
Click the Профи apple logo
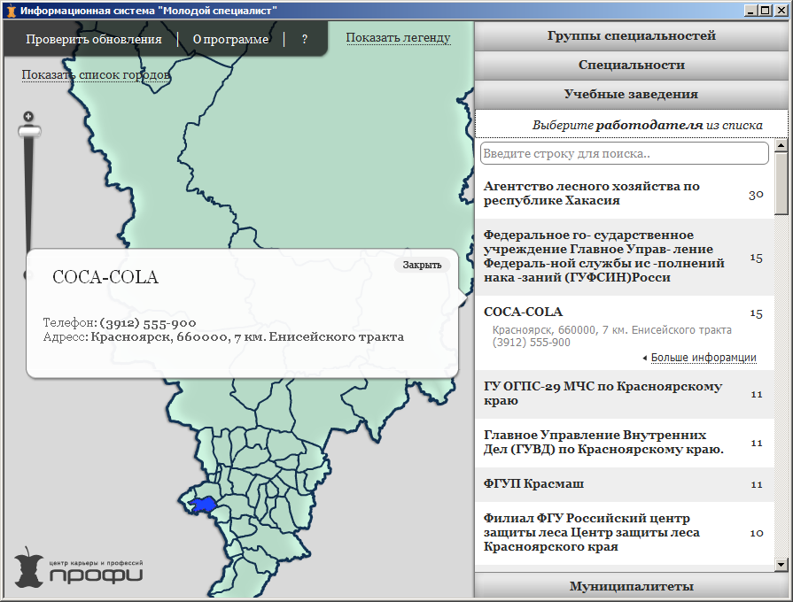pyautogui.click(x=28, y=567)
